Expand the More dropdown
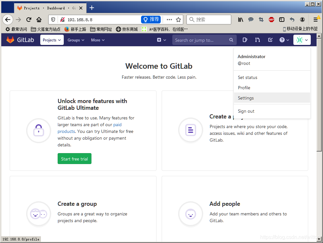Screen dimensions: 323x243 pyautogui.click(x=98, y=40)
